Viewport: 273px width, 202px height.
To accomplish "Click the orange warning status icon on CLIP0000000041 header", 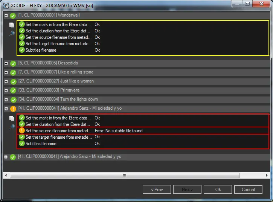I will [13, 109].
